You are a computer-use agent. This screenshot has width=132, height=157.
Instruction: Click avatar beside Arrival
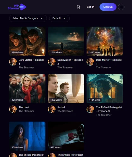[52, 109]
